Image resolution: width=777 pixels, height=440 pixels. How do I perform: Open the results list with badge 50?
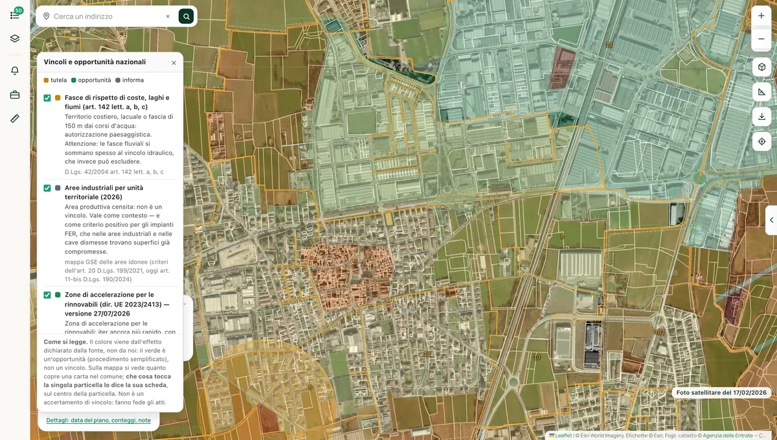[15, 14]
